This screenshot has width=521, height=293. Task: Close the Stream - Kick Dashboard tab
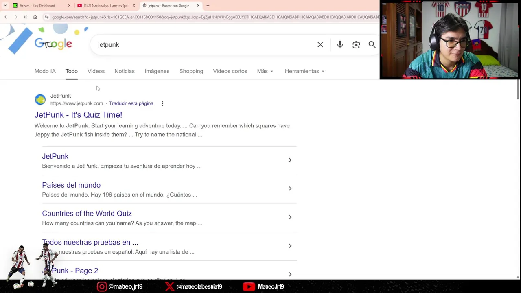click(69, 6)
